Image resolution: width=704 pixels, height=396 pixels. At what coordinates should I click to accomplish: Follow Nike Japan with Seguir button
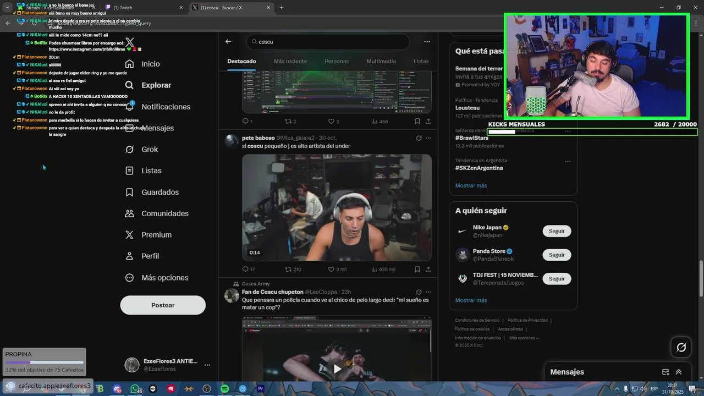pyautogui.click(x=557, y=231)
